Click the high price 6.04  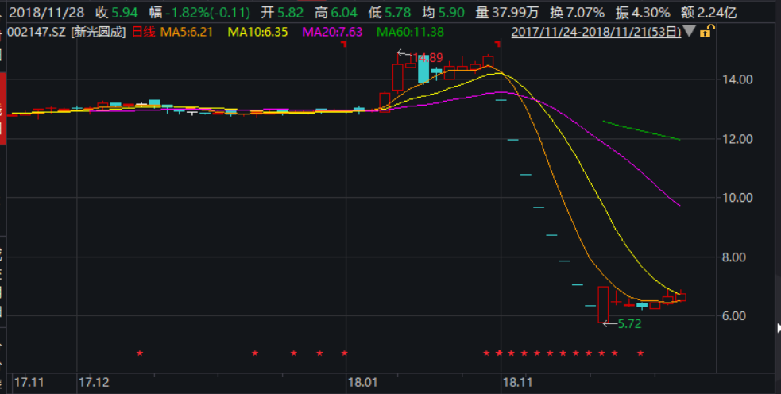pos(344,13)
